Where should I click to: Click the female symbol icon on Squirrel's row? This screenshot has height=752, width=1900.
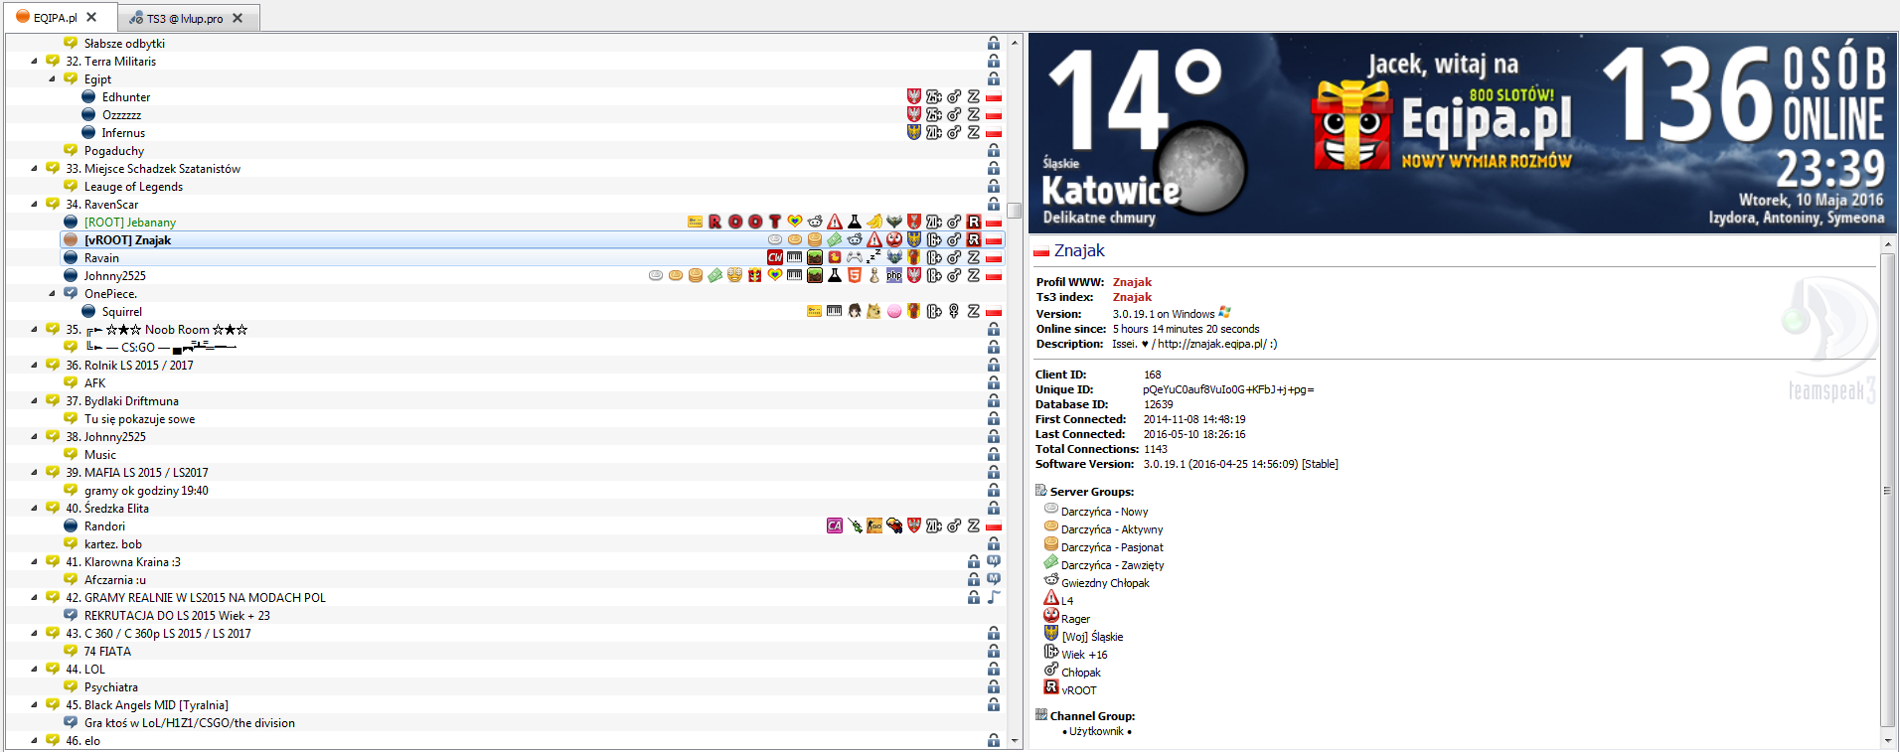[954, 312]
